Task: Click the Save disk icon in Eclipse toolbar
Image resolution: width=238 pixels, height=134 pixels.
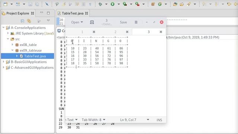Action: (30, 4)
